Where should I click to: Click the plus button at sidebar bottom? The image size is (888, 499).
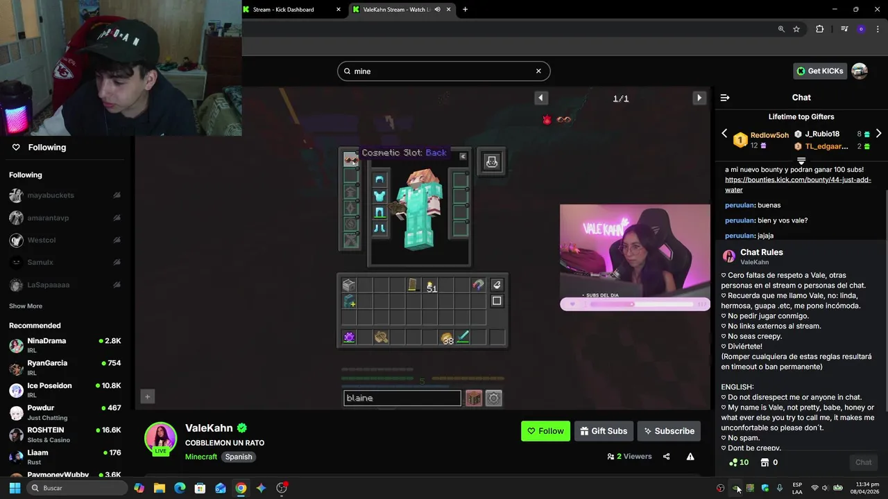tap(147, 396)
